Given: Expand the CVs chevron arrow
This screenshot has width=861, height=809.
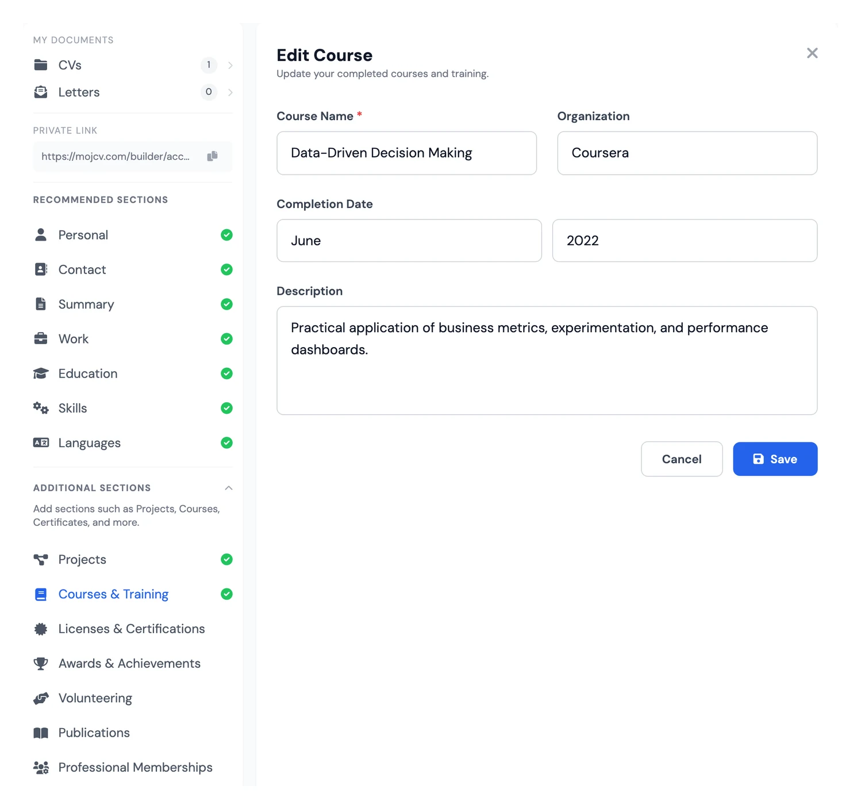Looking at the screenshot, I should tap(230, 66).
